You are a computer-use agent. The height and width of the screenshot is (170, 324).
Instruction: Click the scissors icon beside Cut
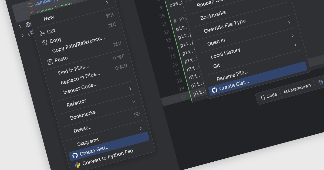(x=42, y=33)
